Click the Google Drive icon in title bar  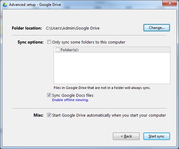(5, 5)
